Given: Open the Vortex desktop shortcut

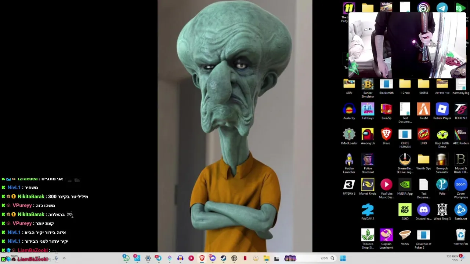Looking at the screenshot, I should pyautogui.click(x=405, y=237).
